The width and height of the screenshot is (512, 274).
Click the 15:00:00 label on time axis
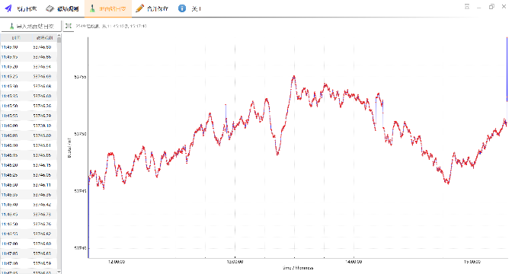pos(472,262)
